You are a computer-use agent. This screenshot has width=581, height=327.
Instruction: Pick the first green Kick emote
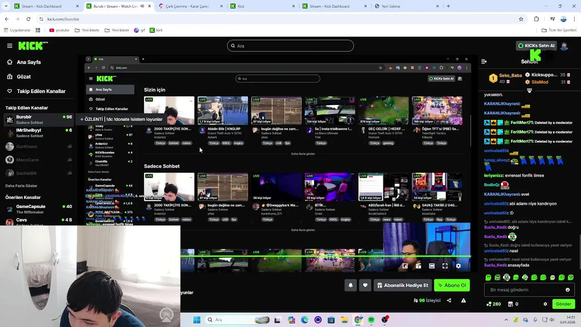(x=488, y=277)
